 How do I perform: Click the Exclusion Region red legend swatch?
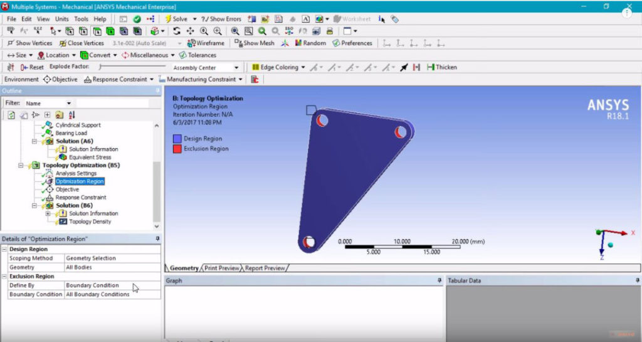coord(177,149)
